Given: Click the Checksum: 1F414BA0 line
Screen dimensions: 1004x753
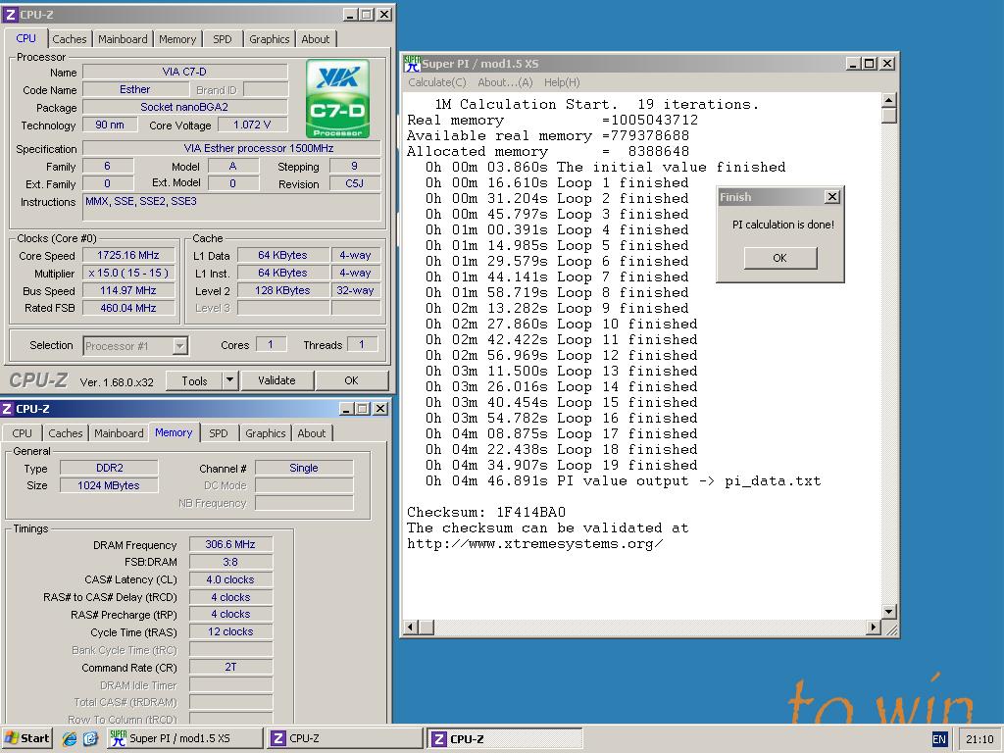Looking at the screenshot, I should 486,512.
